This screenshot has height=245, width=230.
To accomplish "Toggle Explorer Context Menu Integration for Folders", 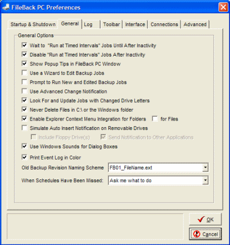I will coord(24,119).
